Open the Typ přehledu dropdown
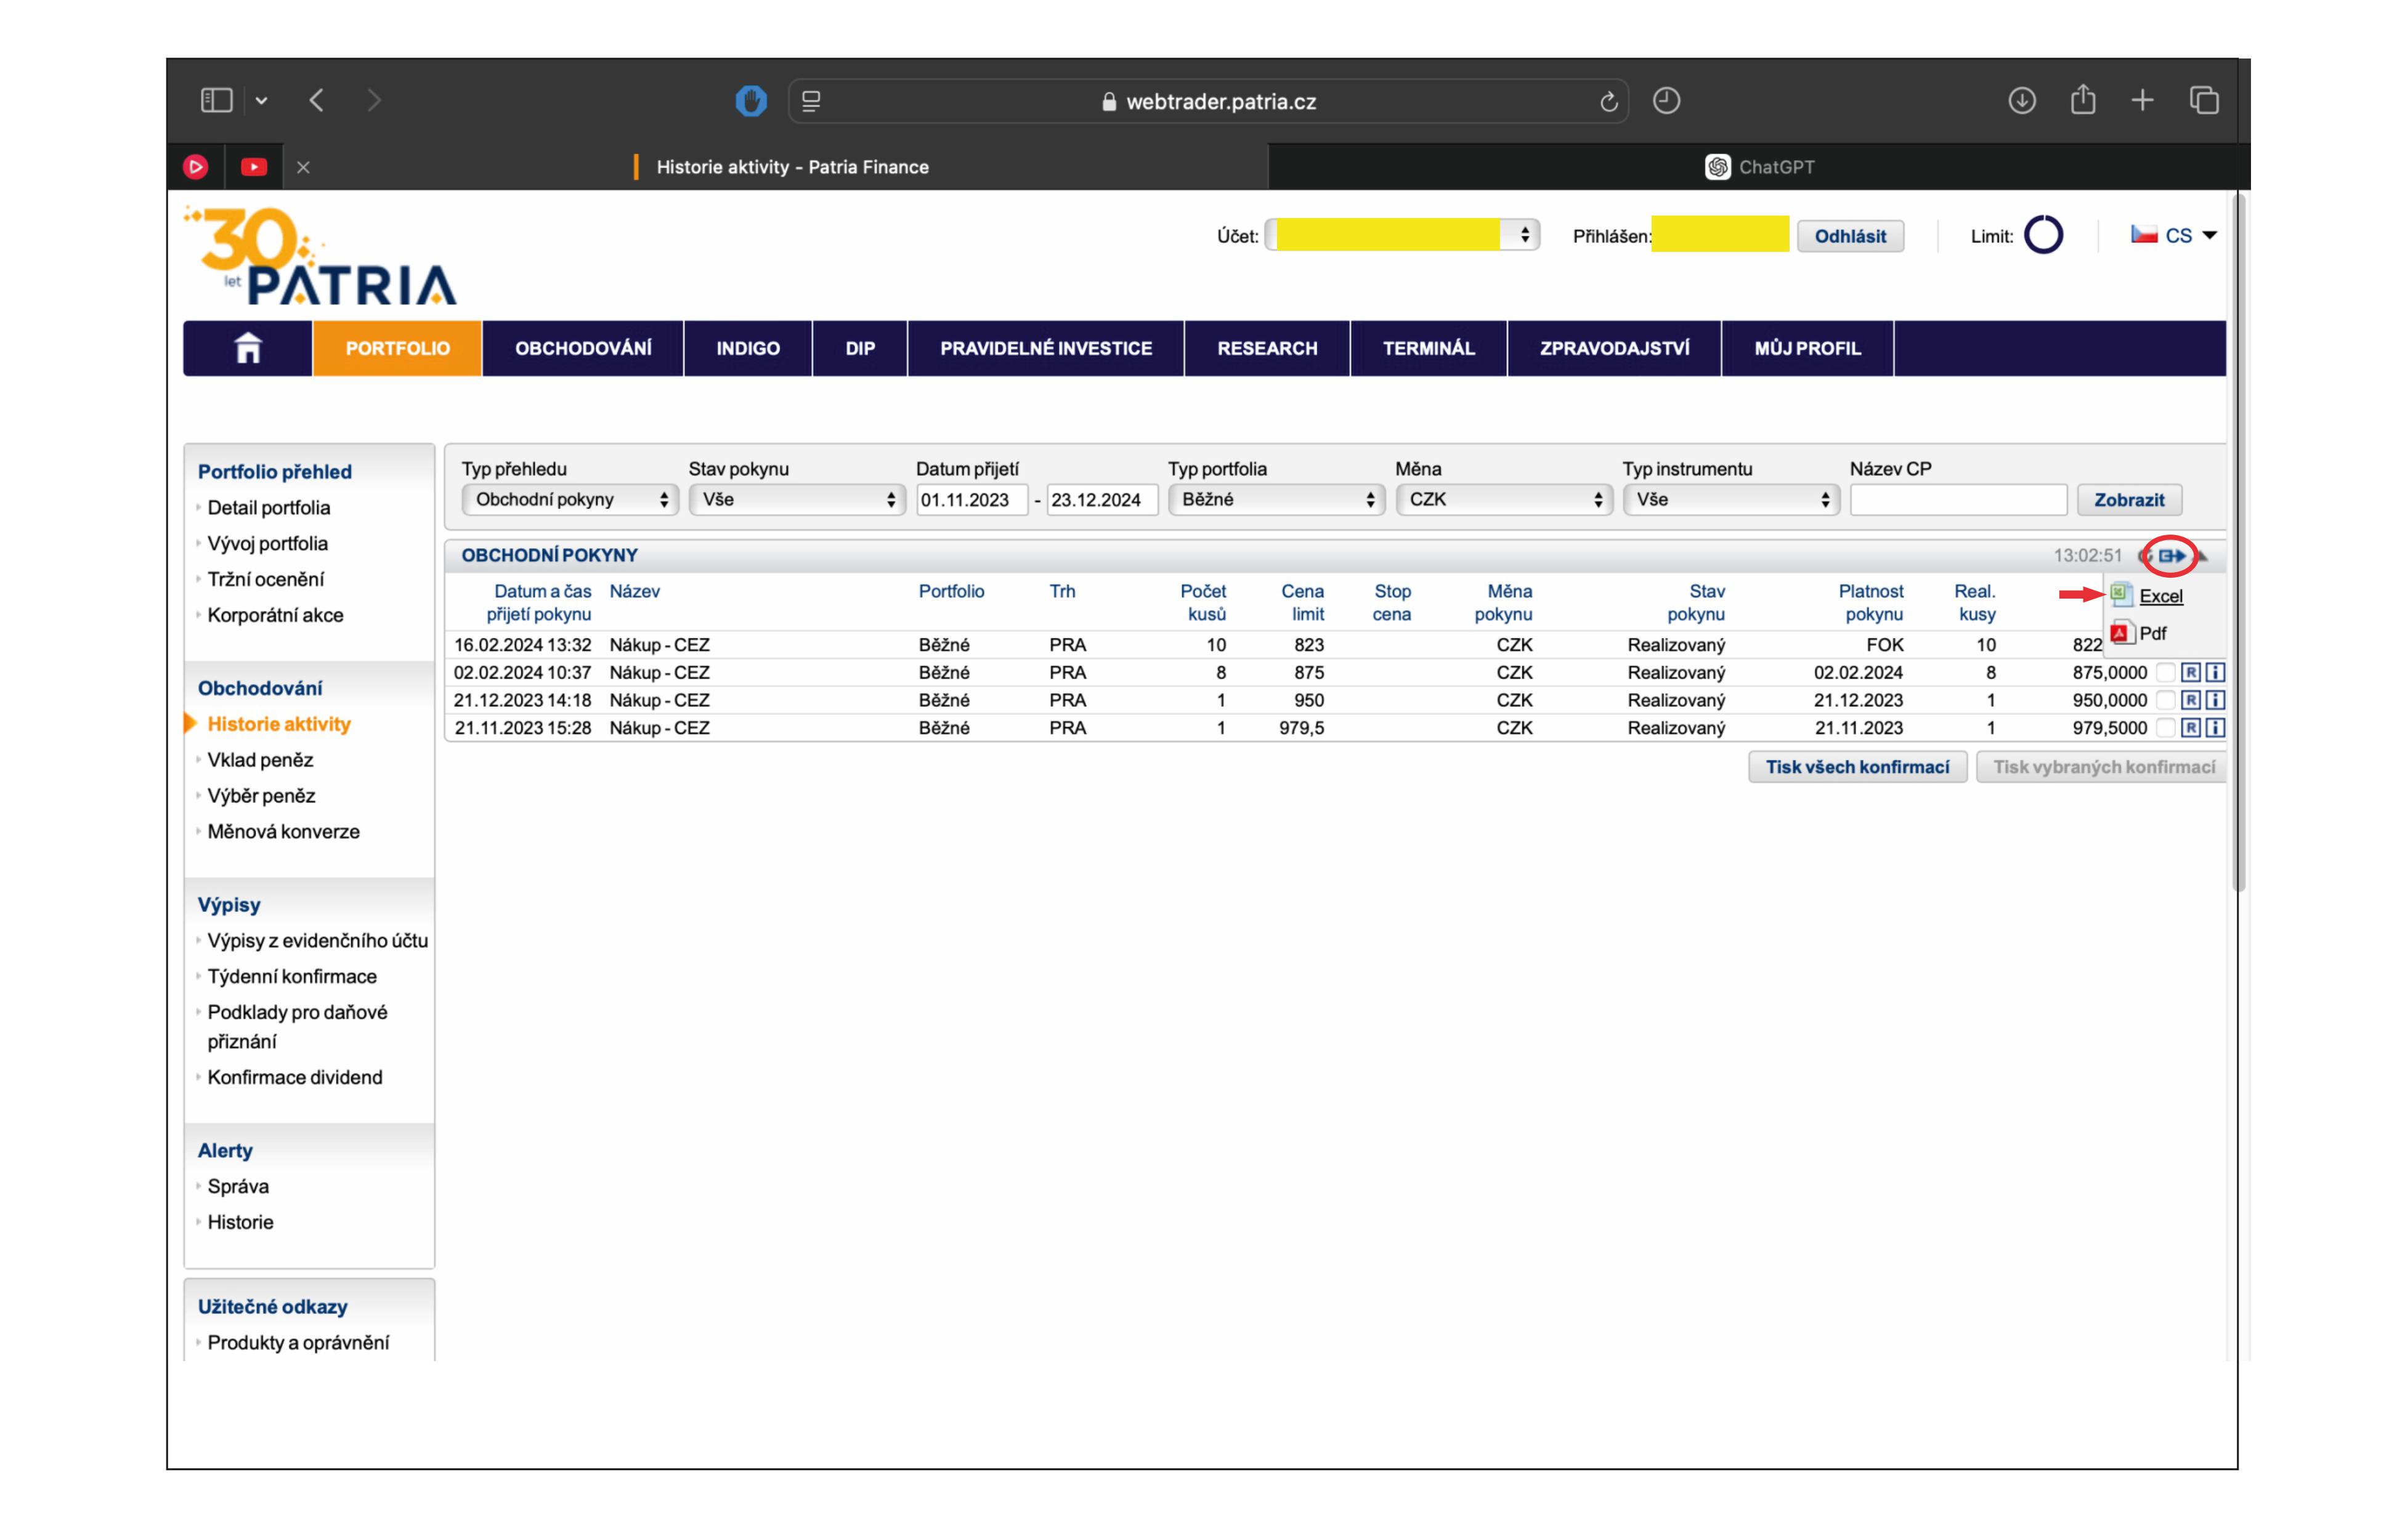 click(x=569, y=499)
